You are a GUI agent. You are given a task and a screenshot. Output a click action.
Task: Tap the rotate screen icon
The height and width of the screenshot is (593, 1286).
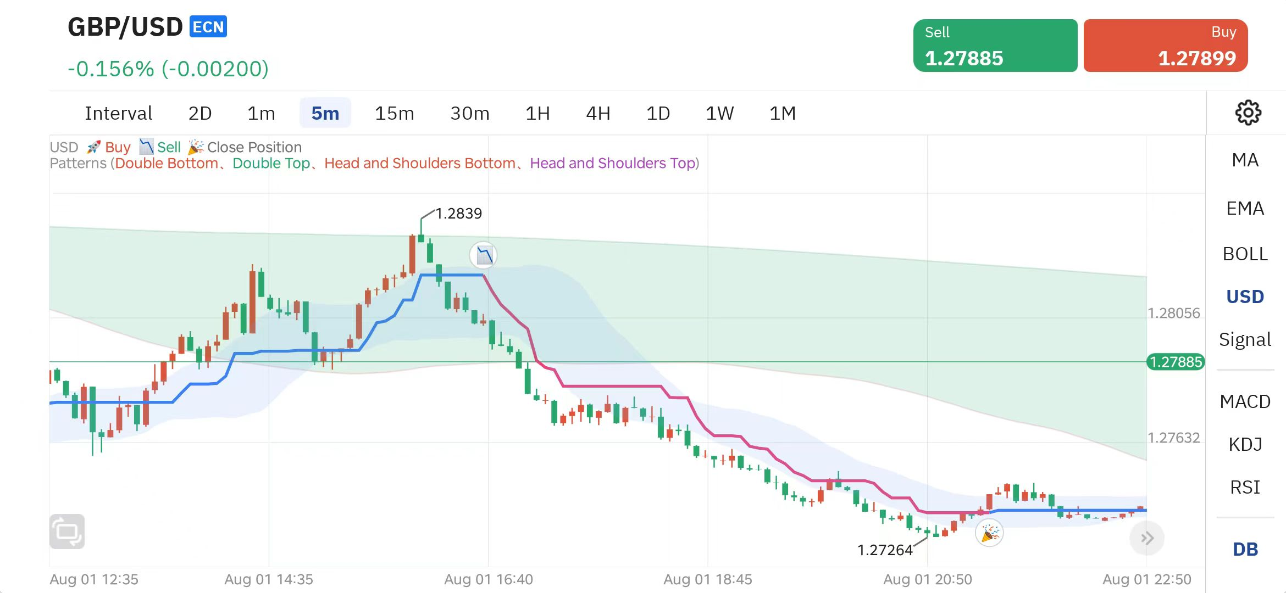point(67,531)
